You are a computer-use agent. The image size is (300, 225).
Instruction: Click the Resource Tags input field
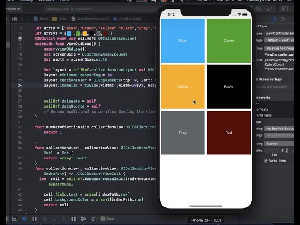(275, 86)
